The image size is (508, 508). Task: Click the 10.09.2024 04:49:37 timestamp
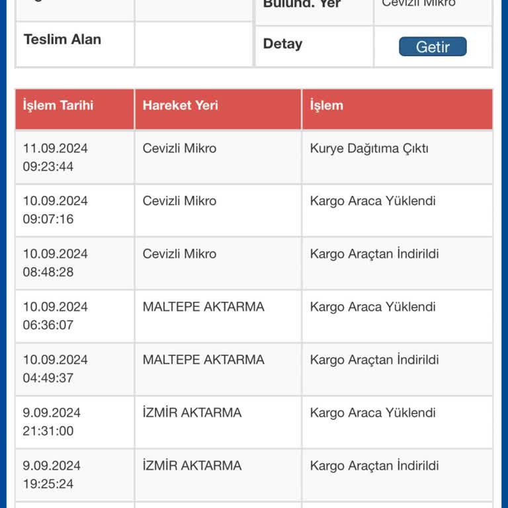(x=56, y=369)
